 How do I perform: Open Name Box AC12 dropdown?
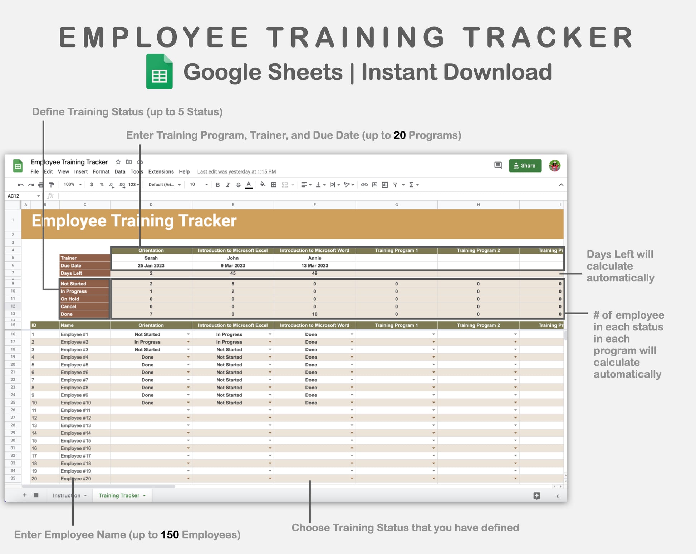38,196
